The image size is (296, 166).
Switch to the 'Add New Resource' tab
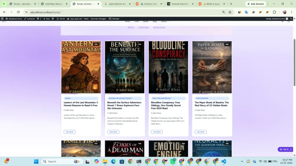54,4
